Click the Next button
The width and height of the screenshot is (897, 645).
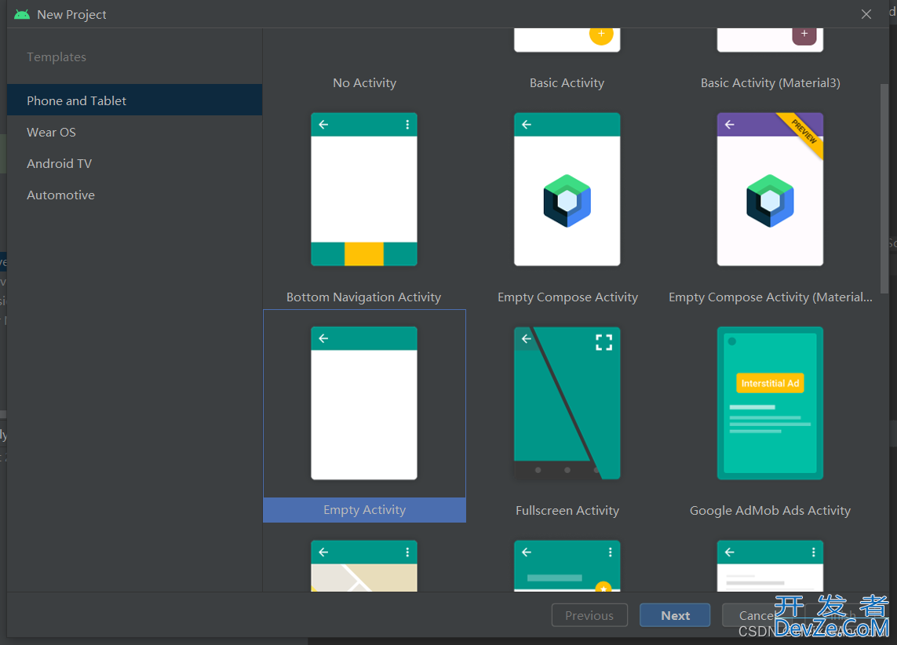click(x=675, y=615)
